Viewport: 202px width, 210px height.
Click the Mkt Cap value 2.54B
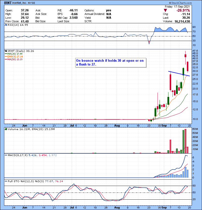pyautogui.click(x=73, y=18)
